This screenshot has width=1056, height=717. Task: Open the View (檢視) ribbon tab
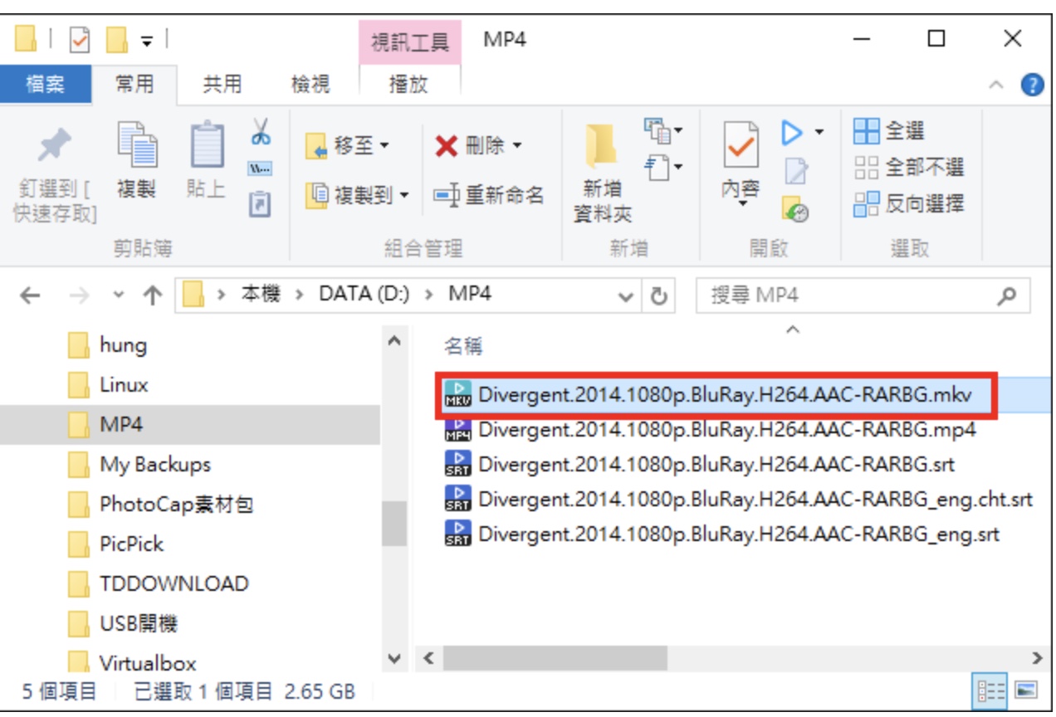[310, 84]
